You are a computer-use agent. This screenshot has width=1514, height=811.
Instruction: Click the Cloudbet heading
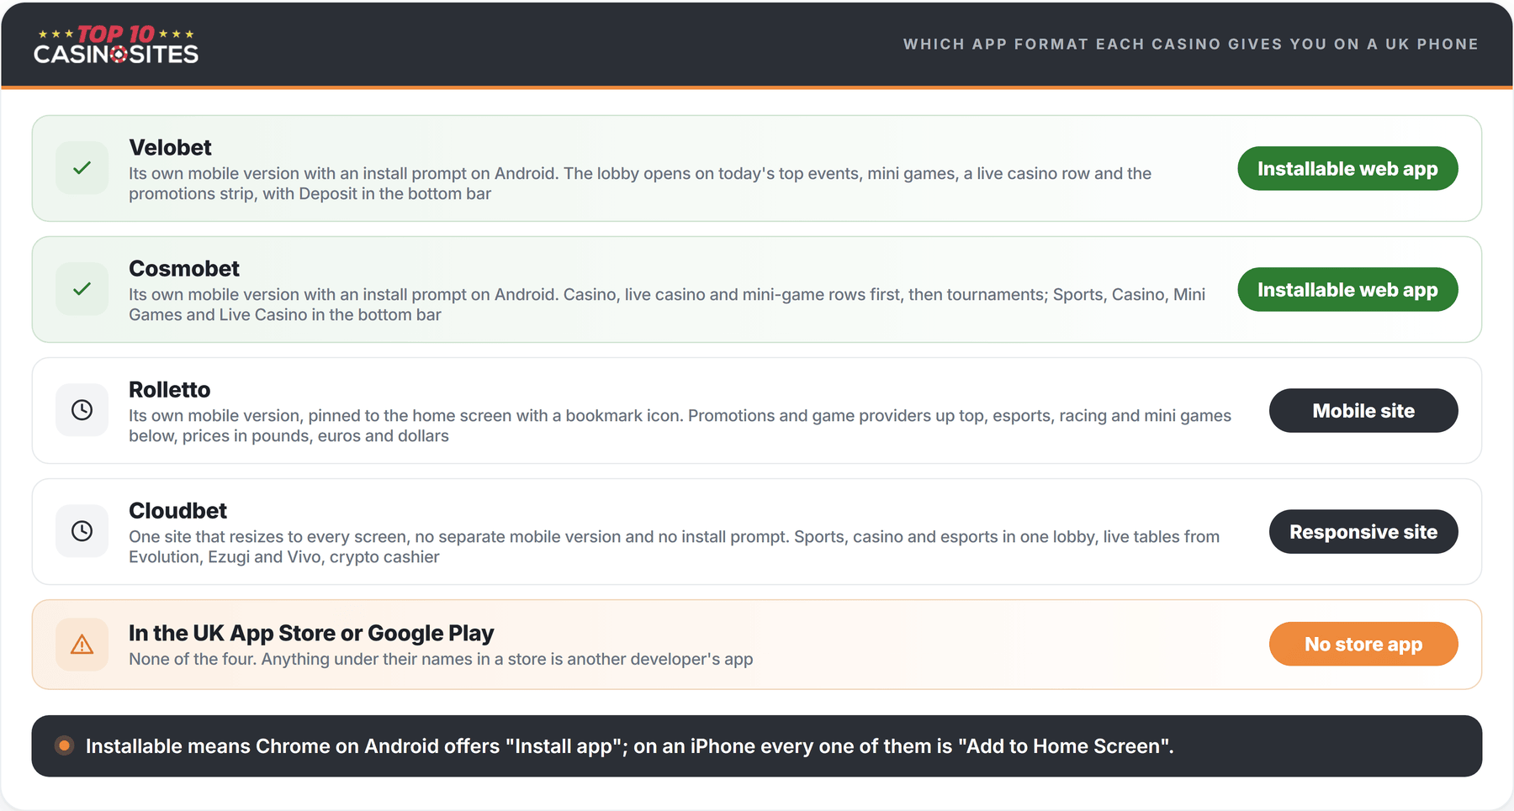(177, 510)
